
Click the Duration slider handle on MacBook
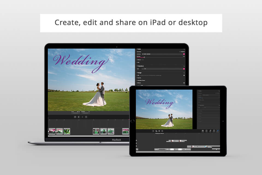(144, 57)
